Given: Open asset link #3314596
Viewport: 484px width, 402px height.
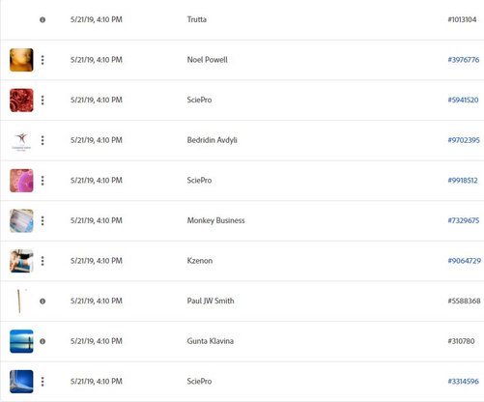Looking at the screenshot, I should 464,382.
